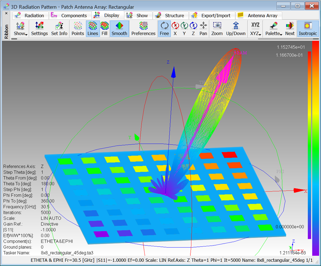
Task: Open display Preferences
Action: point(143,29)
